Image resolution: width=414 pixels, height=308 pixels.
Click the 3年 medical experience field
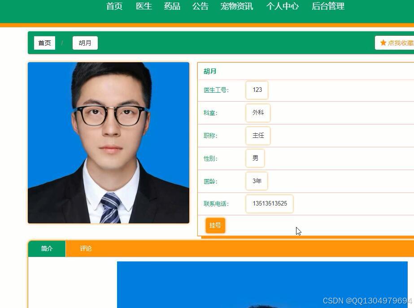(256, 181)
